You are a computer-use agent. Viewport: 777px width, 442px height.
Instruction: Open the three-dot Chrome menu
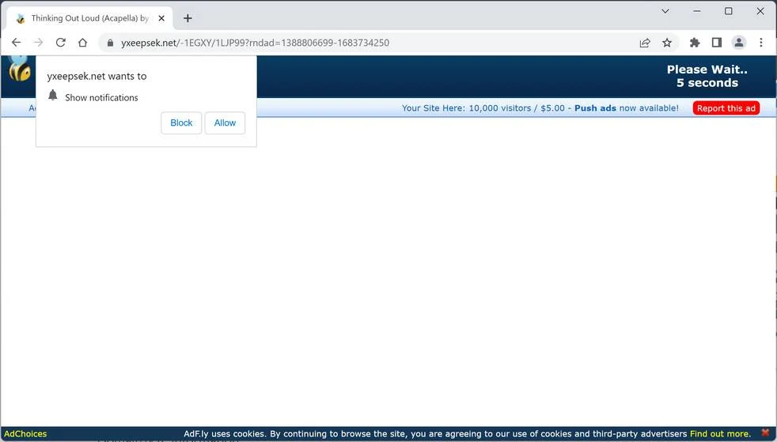click(x=760, y=43)
